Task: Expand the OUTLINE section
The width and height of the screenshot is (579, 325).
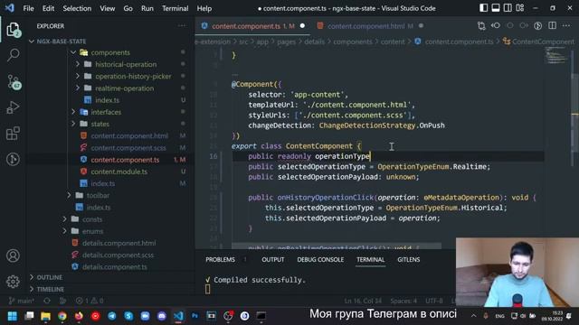Action: pyautogui.click(x=50, y=277)
